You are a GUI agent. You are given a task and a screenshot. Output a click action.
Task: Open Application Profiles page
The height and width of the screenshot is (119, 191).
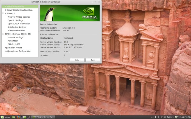pos(13,48)
